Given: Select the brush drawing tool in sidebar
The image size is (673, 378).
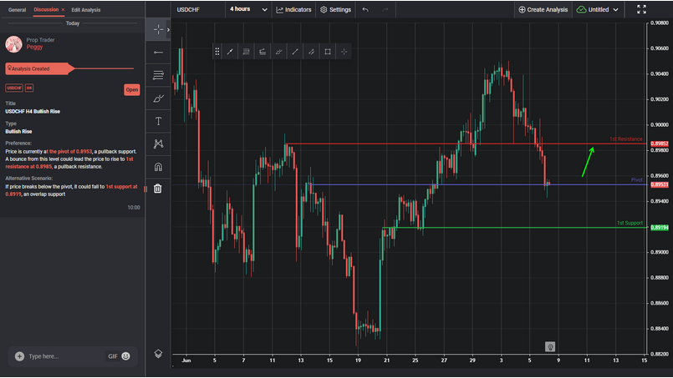Looking at the screenshot, I should 158,98.
